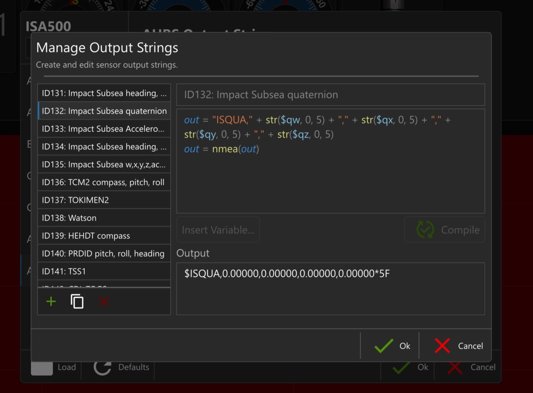This screenshot has width=533, height=393.
Task: Click the Compile button's green refresh icon
Action: [425, 230]
